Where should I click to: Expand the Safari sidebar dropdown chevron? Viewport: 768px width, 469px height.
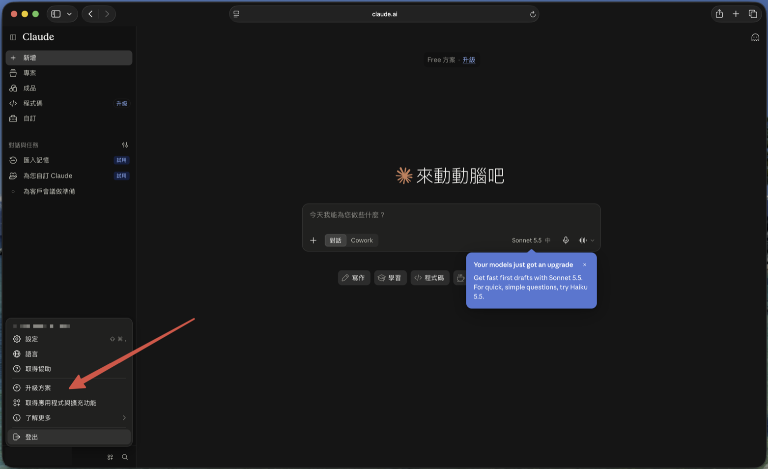coord(69,14)
